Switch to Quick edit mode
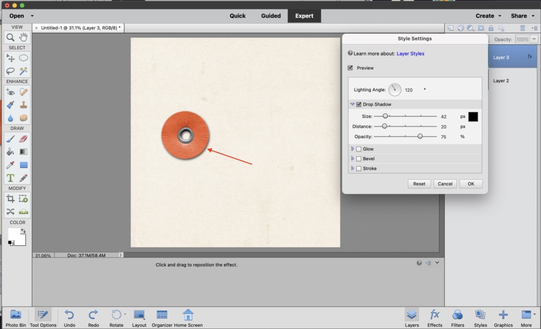 (238, 16)
